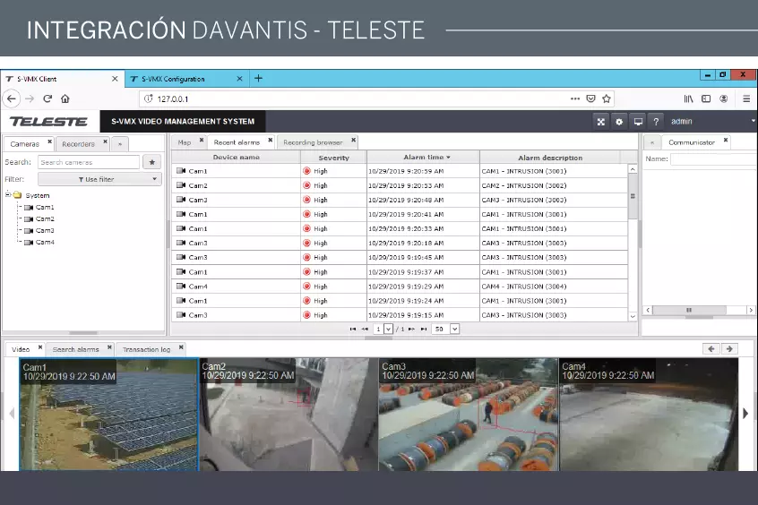Image resolution: width=758 pixels, height=505 pixels.
Task: Click the Communicator Name input field
Action: pos(713,159)
